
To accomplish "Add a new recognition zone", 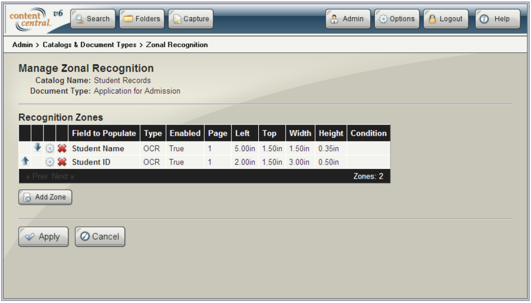I will (45, 197).
